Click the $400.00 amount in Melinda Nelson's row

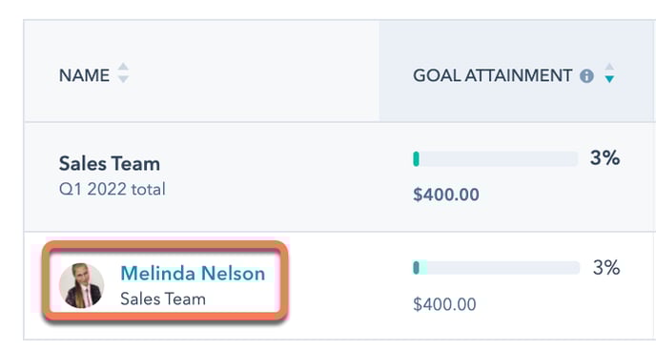pos(444,304)
